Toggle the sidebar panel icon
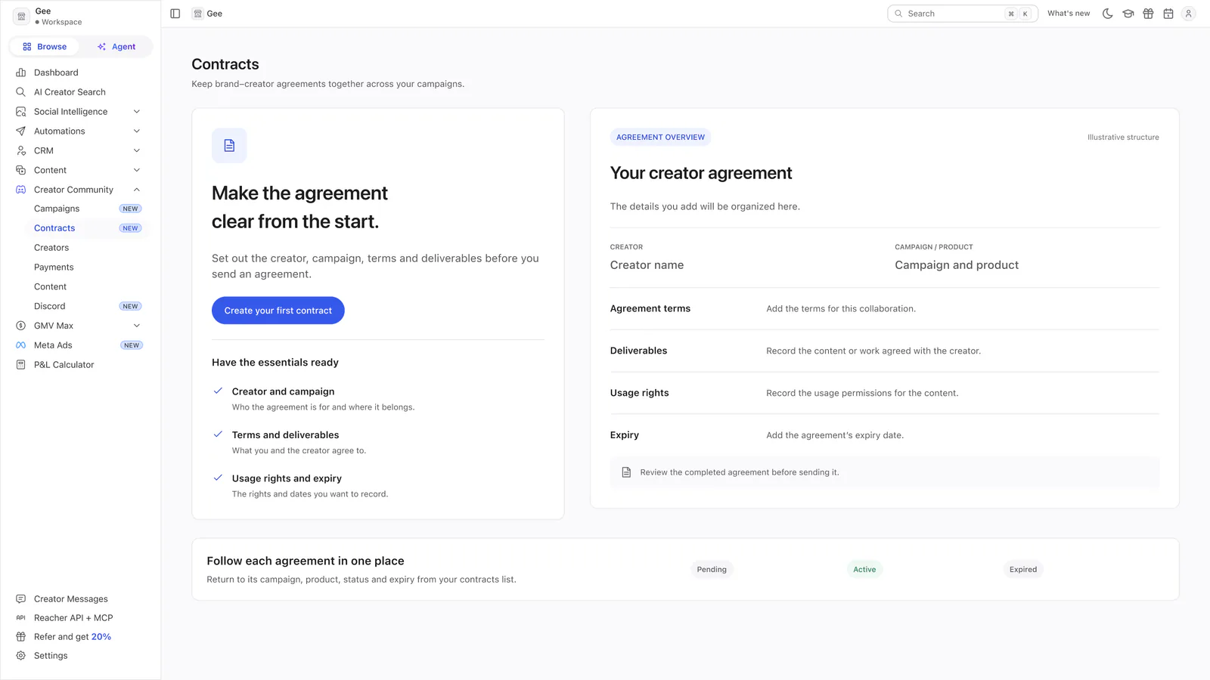 (x=175, y=14)
